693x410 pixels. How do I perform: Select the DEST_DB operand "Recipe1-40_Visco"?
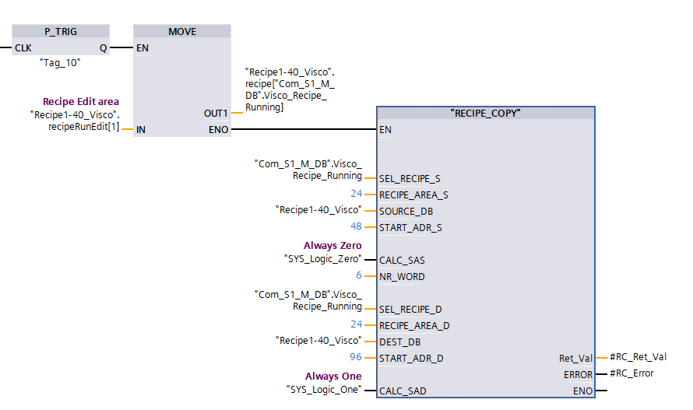(x=318, y=341)
